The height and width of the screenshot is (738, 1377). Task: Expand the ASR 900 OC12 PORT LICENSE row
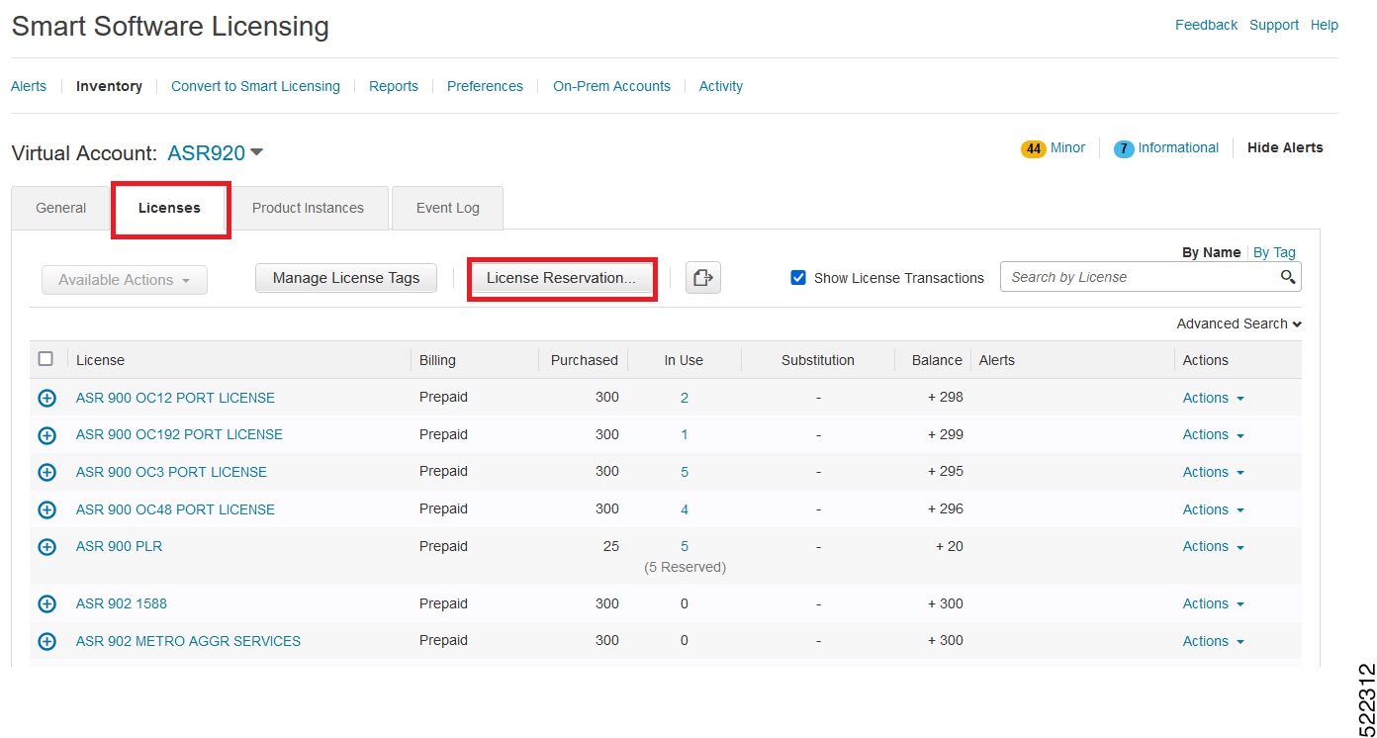click(x=46, y=398)
